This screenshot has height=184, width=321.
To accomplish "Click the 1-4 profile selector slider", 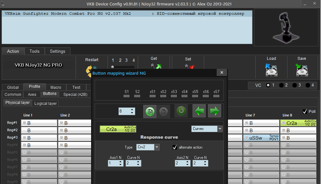I will pyautogui.click(x=123, y=67).
